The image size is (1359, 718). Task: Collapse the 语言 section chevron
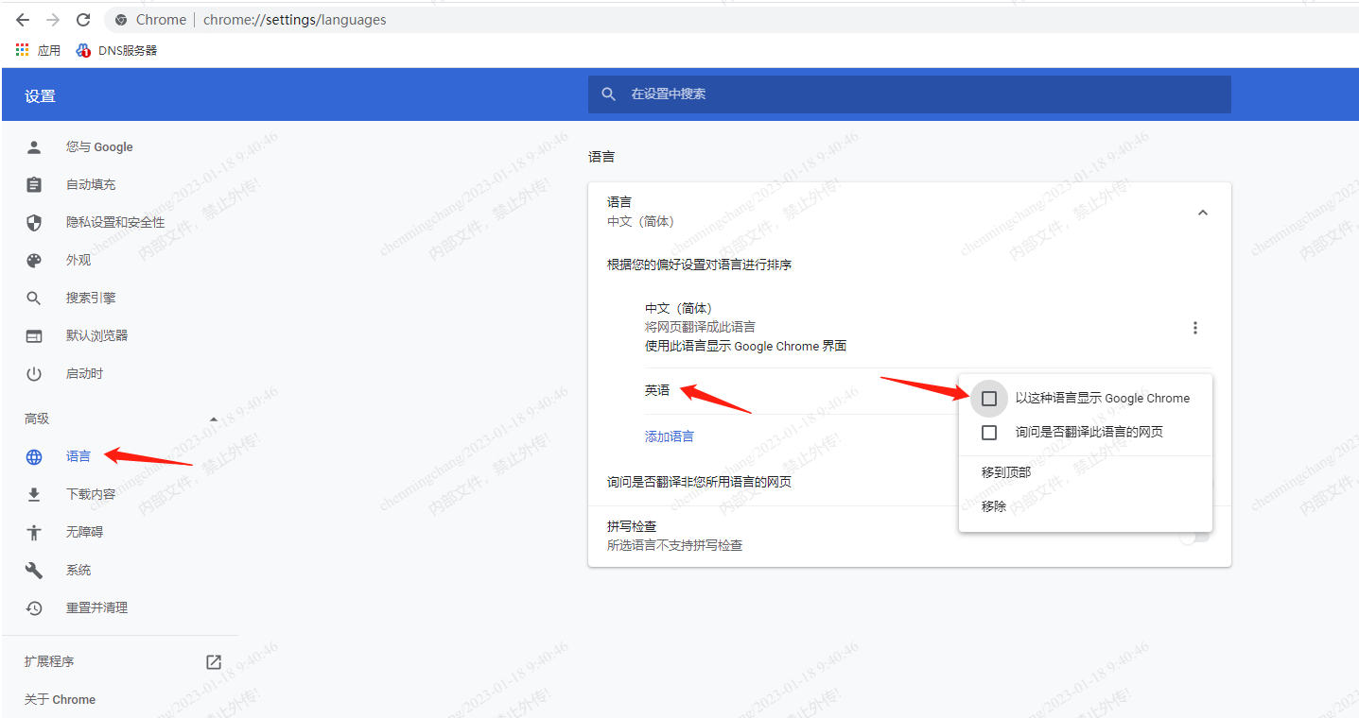1203,213
